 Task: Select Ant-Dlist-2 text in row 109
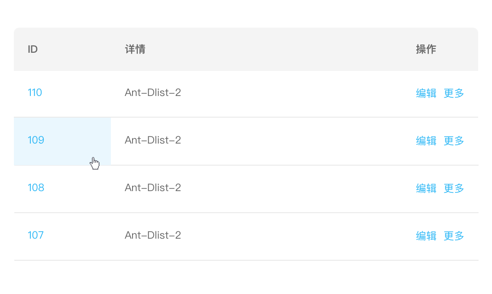(153, 140)
